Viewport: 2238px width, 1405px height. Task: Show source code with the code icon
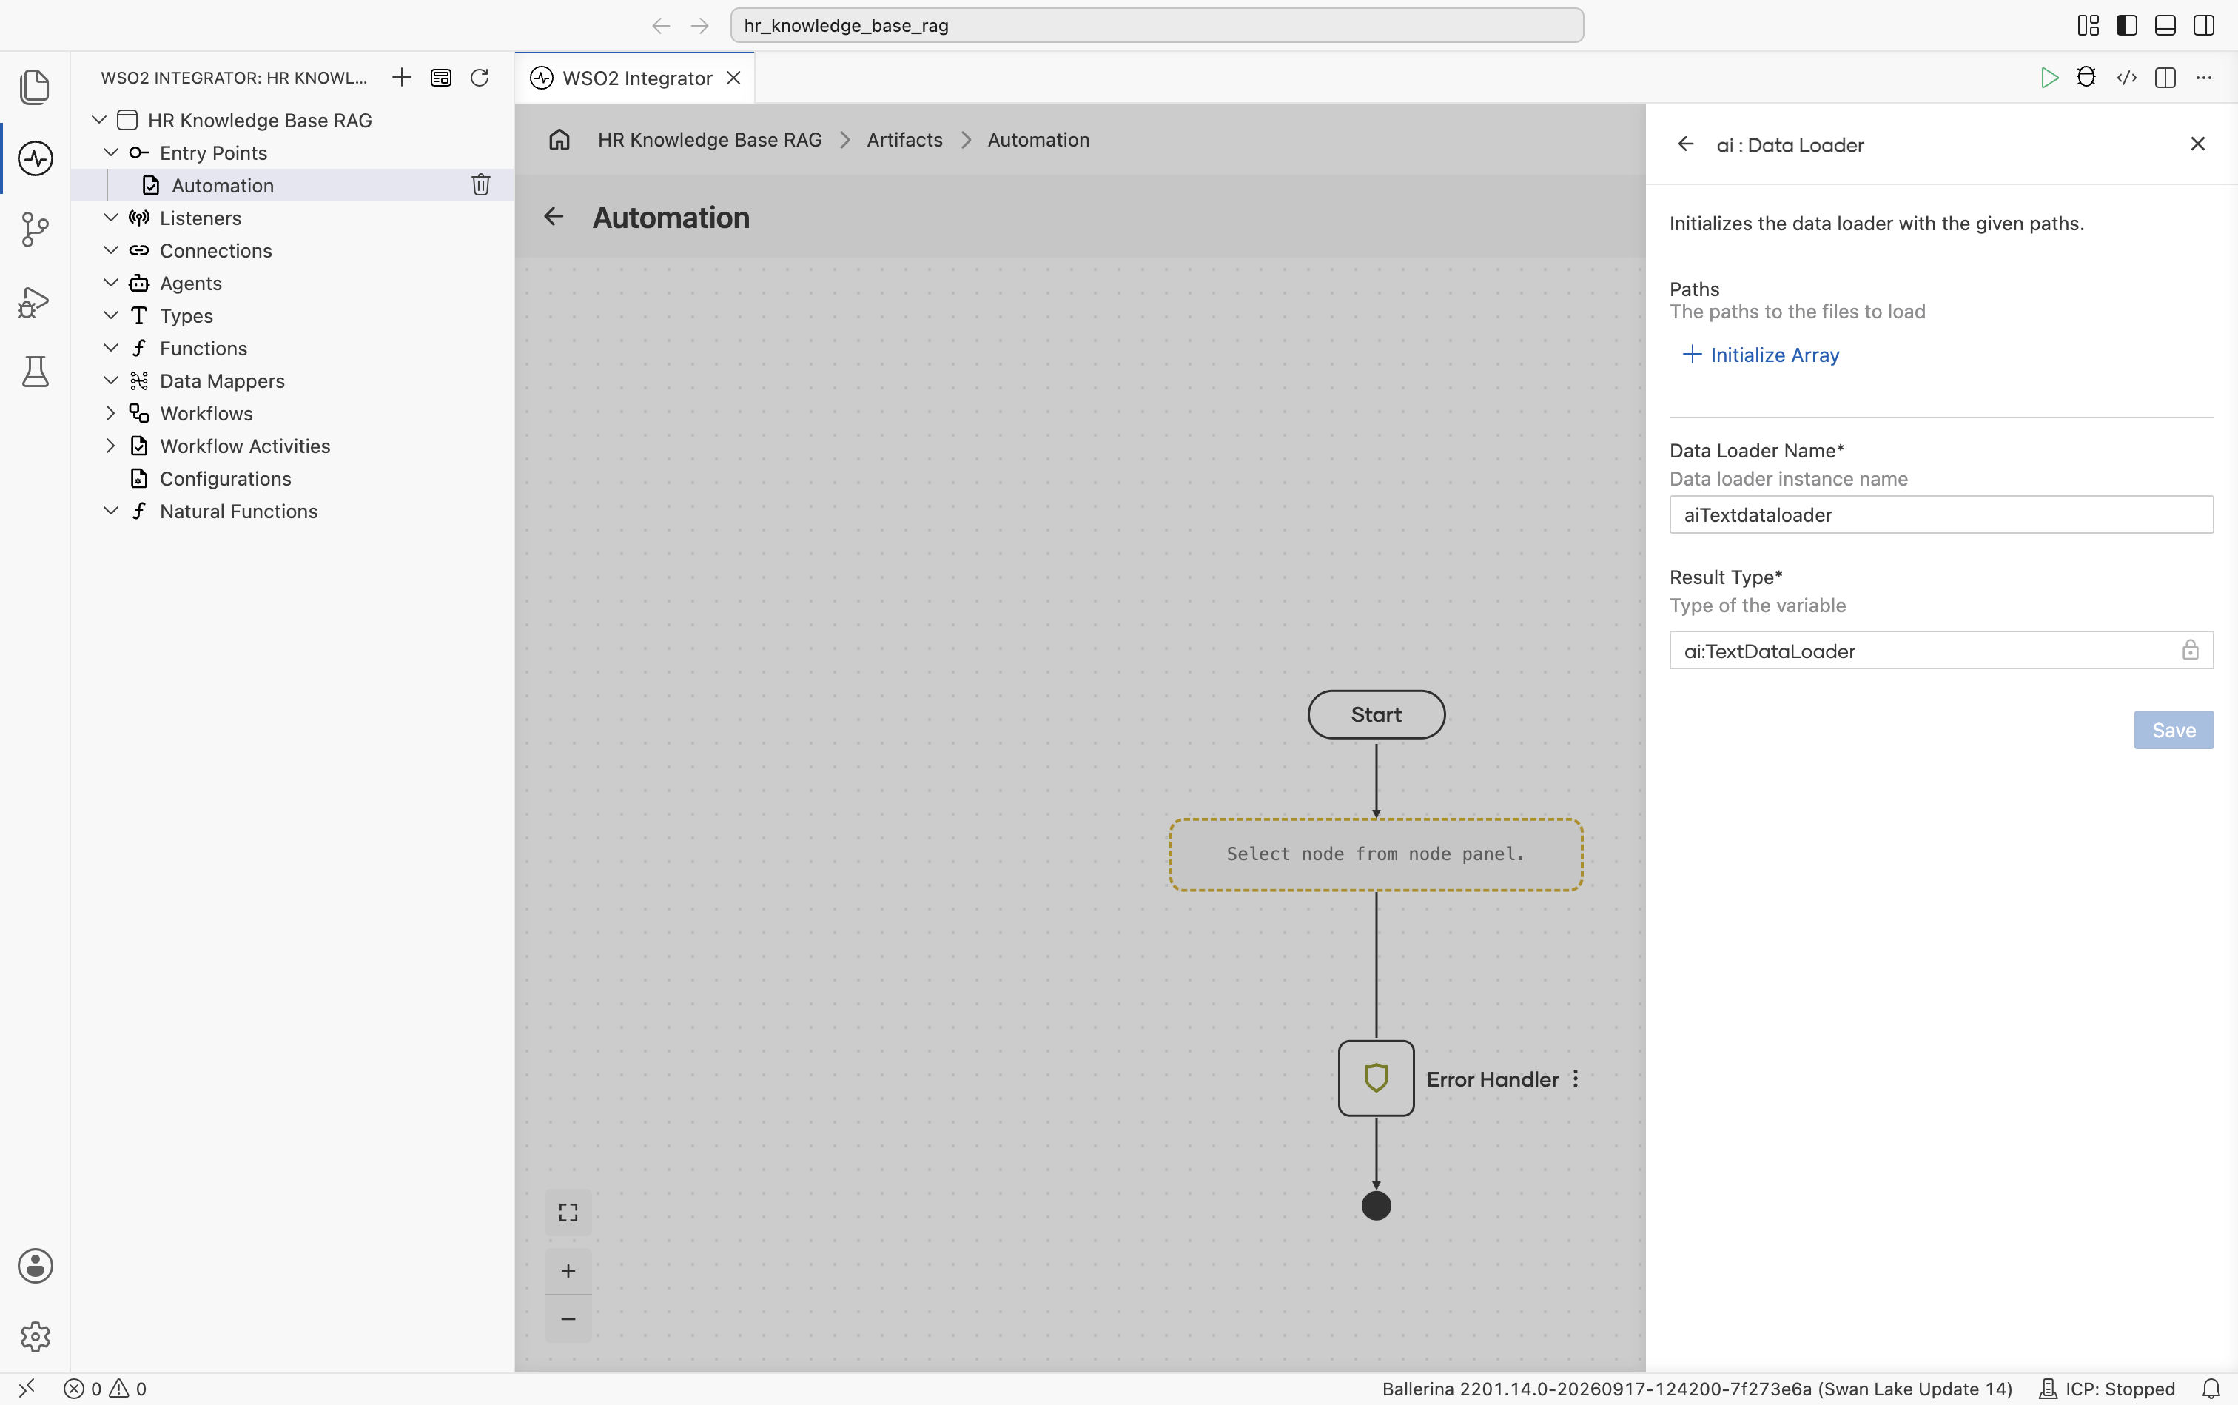(2126, 77)
